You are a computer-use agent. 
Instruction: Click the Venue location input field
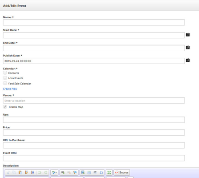click(x=94, y=101)
